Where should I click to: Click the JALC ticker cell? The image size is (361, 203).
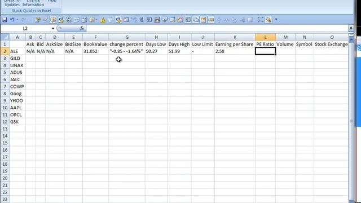point(17,80)
